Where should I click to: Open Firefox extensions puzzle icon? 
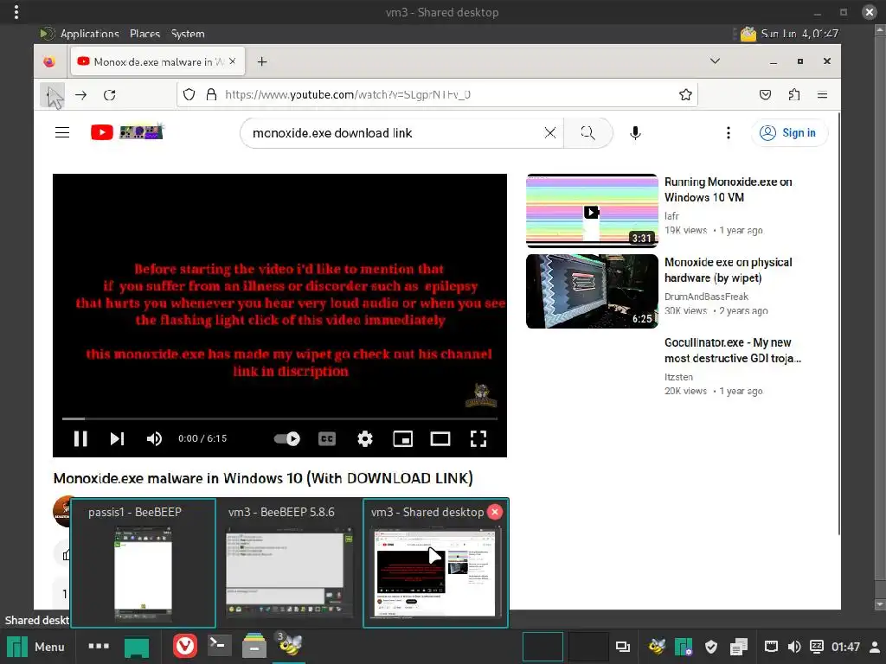(x=794, y=94)
